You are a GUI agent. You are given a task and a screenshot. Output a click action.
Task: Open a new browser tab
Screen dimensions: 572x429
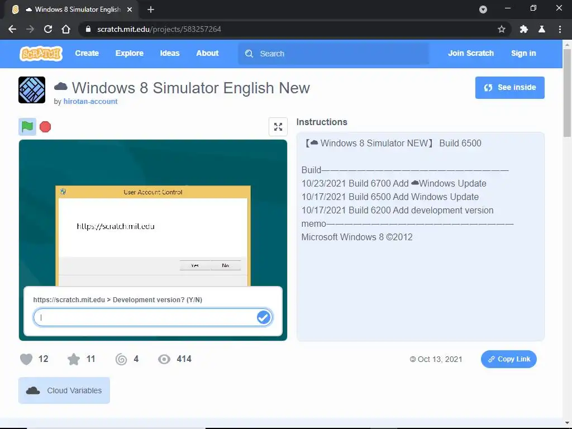tap(151, 9)
